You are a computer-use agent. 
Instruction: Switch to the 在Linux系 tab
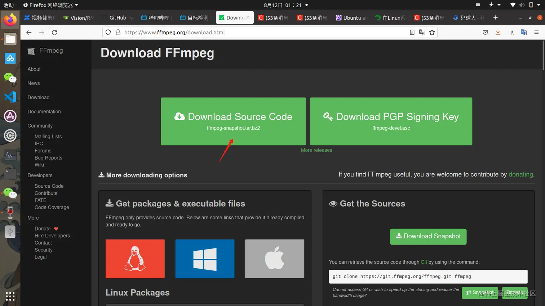point(391,18)
